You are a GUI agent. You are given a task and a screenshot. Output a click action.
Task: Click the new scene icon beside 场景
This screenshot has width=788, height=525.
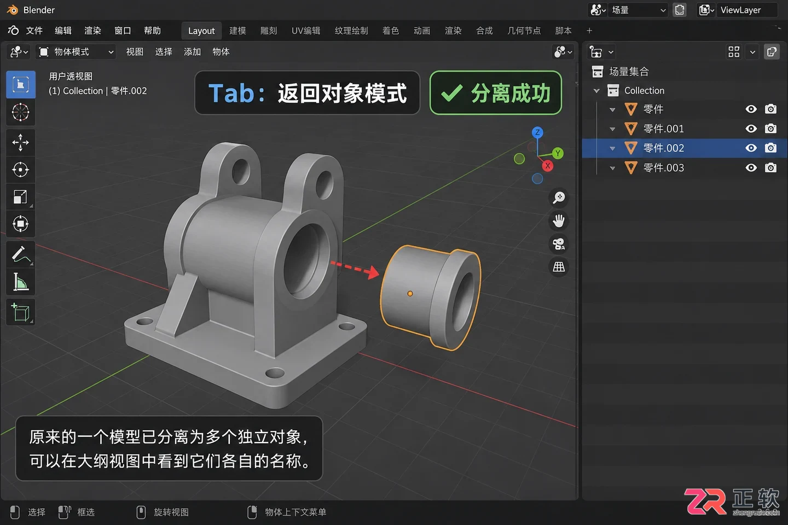[680, 10]
